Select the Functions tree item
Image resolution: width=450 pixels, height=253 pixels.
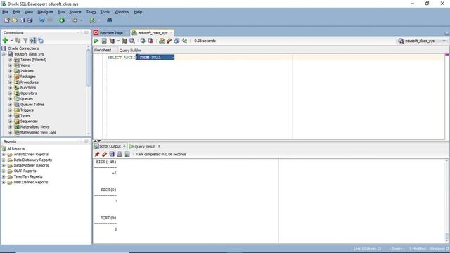pos(28,88)
